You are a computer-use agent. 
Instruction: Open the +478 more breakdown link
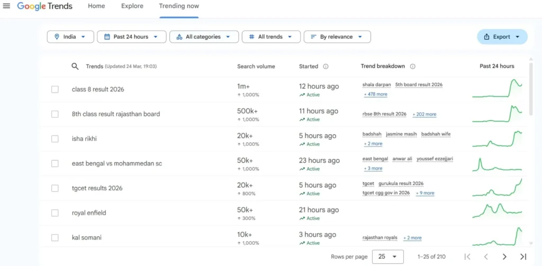(x=375, y=95)
